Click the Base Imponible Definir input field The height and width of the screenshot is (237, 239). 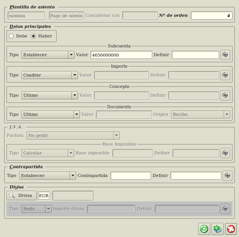tap(196, 153)
